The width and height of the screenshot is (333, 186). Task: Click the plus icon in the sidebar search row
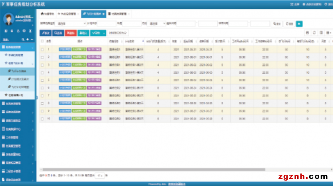(x=27, y=39)
